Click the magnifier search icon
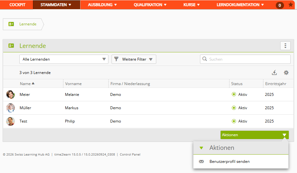Image resolution: width=297 pixels, height=173 pixels. [x=204, y=59]
